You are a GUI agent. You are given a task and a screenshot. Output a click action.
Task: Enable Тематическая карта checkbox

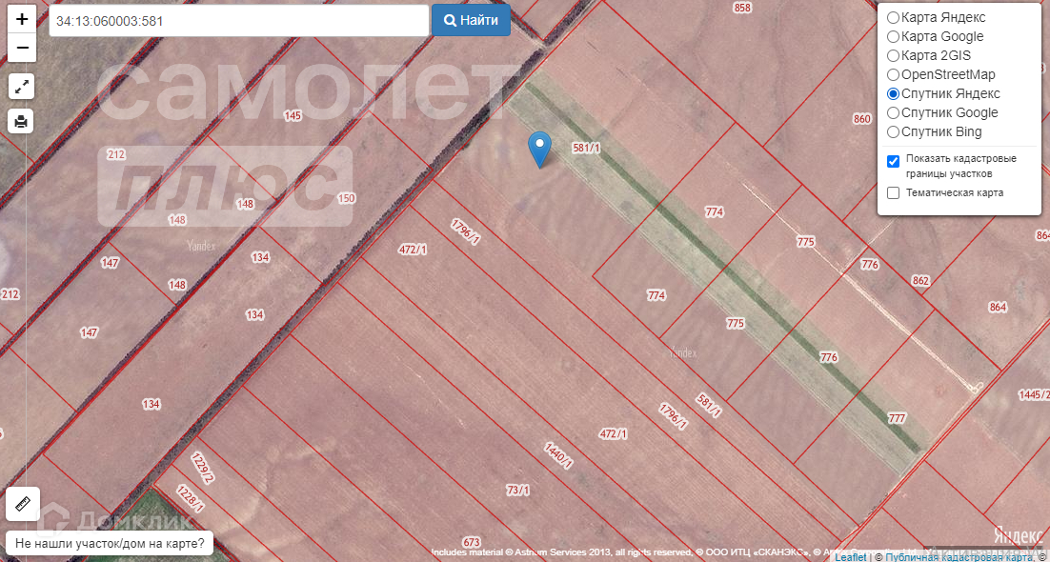[893, 193]
